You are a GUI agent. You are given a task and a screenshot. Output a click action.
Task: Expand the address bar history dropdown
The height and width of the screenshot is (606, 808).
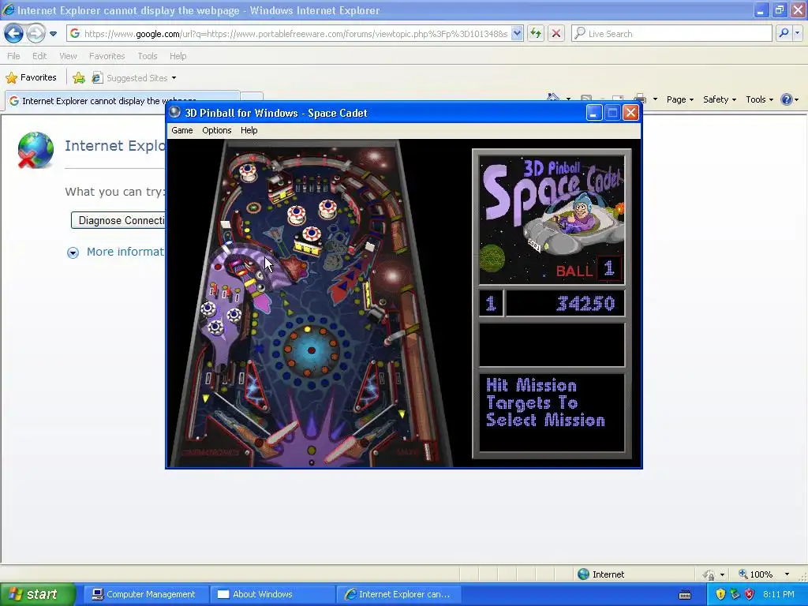pyautogui.click(x=518, y=33)
